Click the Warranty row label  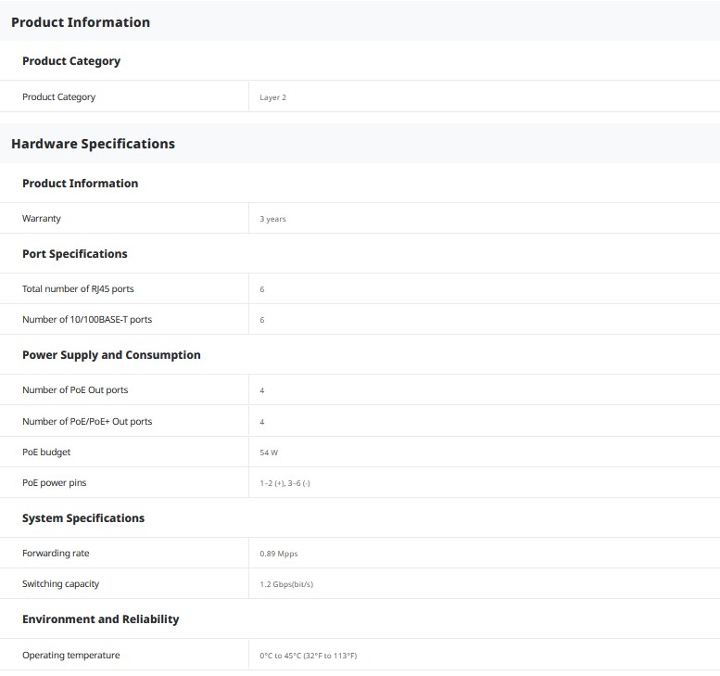click(x=42, y=219)
